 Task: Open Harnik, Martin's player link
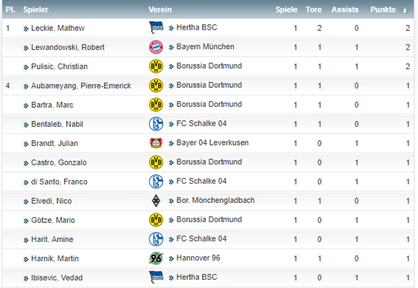[55, 259]
